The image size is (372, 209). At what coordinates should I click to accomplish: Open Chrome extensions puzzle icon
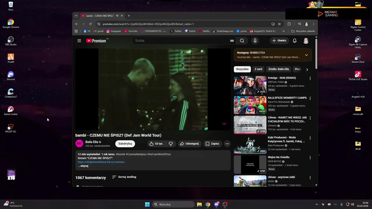coord(289,24)
